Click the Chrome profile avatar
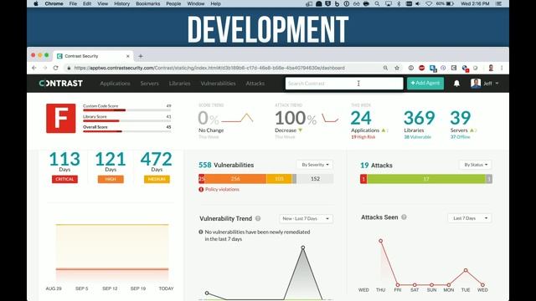This screenshot has height=301, width=536. pos(491,68)
